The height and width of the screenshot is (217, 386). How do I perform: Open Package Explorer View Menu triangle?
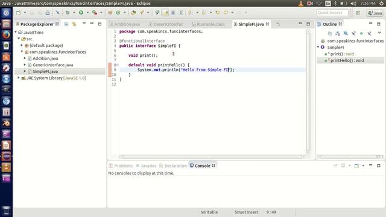pos(84,24)
